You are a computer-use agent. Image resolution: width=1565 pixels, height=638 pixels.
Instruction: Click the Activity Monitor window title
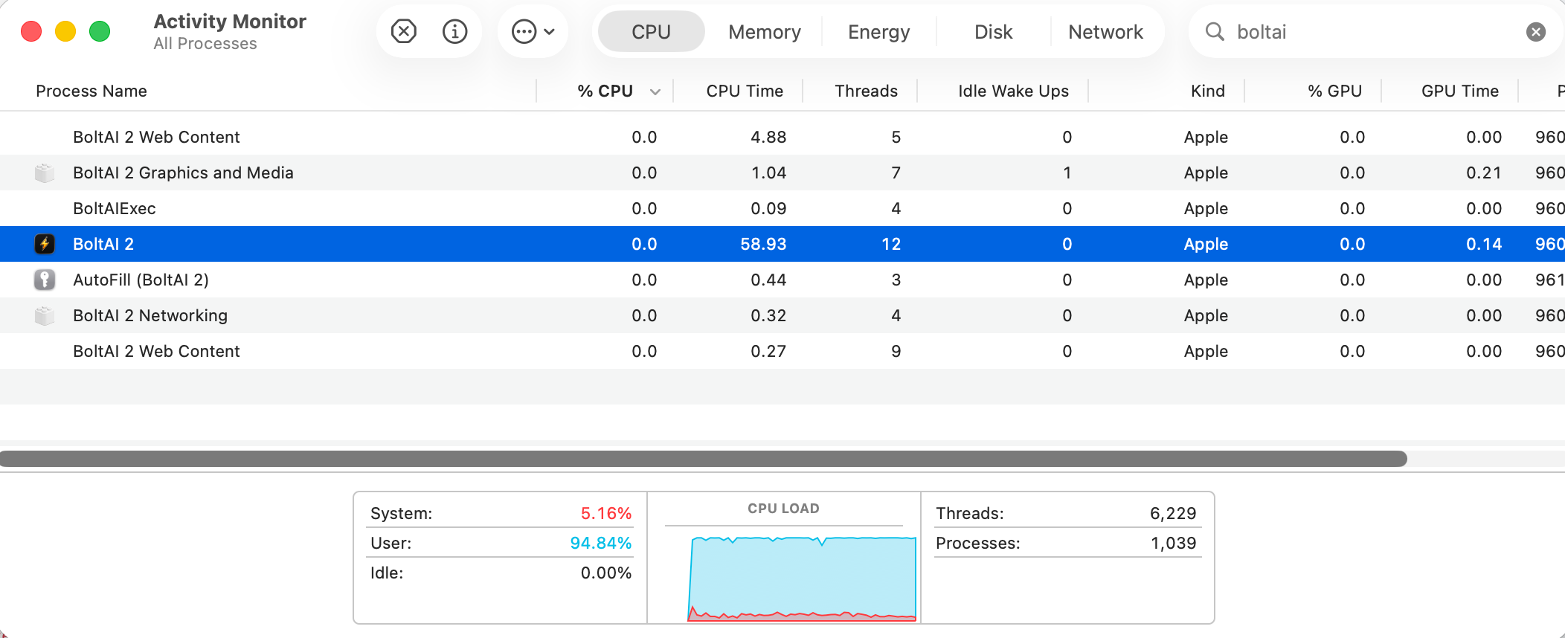230,22
